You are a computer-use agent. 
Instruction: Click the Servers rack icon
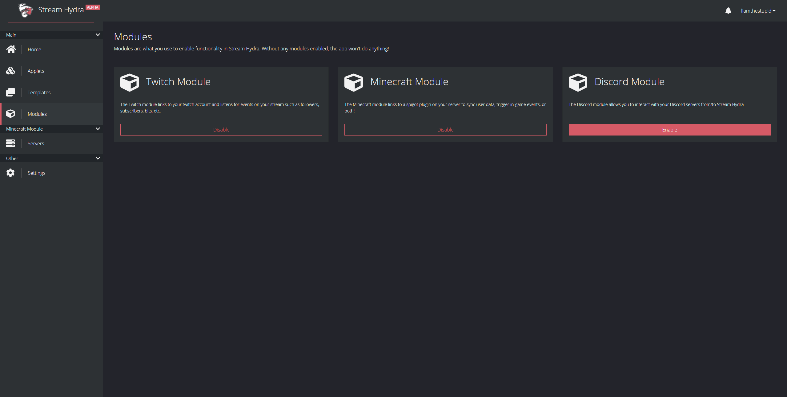pos(10,143)
